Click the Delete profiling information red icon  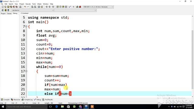click(x=80, y=7)
